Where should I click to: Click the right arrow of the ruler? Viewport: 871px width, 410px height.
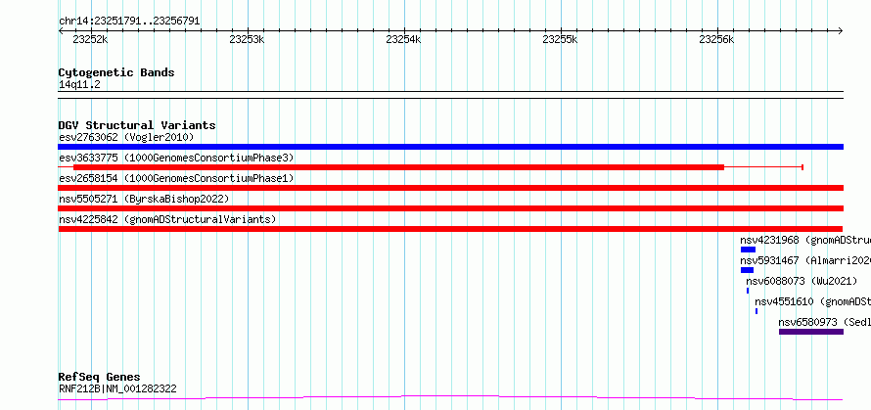tap(841, 30)
